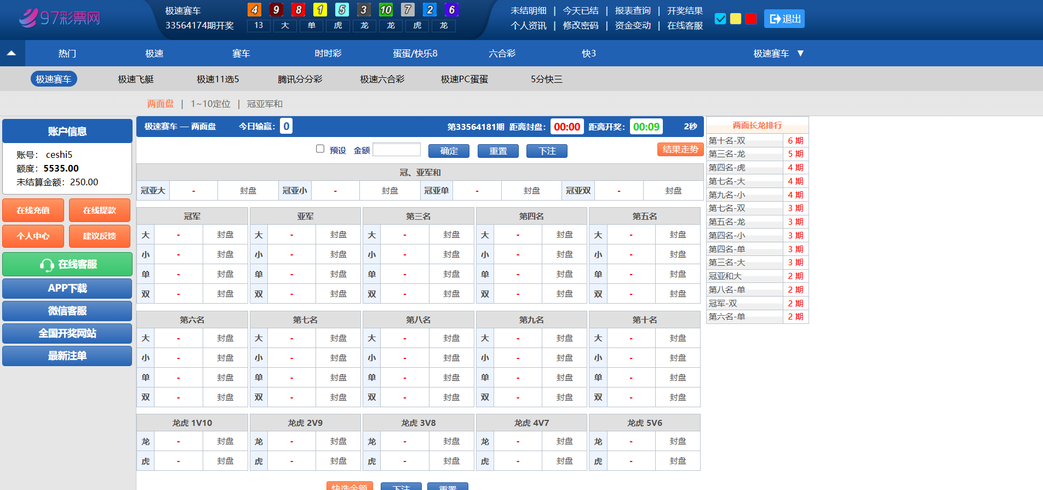Screen dimensions: 1043x490
Task: Select the blue theme checkbox
Action: 720,19
